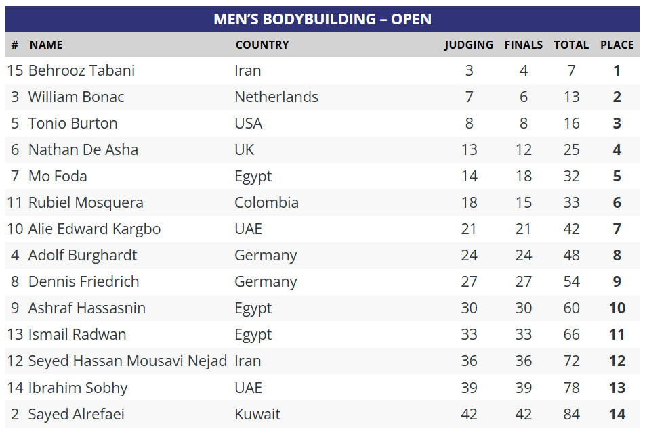Viewport: 645px width, 437px height.
Task: Click Kuwait in Sayed Alrefaei's row
Action: point(257,415)
